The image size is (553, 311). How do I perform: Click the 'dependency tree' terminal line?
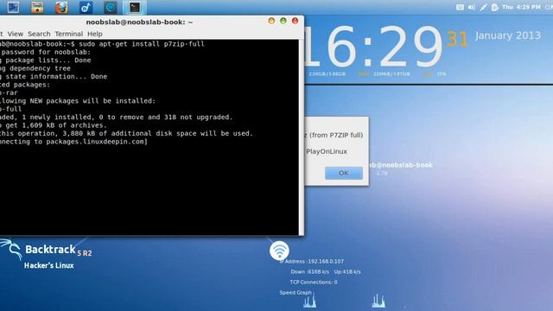click(x=35, y=68)
